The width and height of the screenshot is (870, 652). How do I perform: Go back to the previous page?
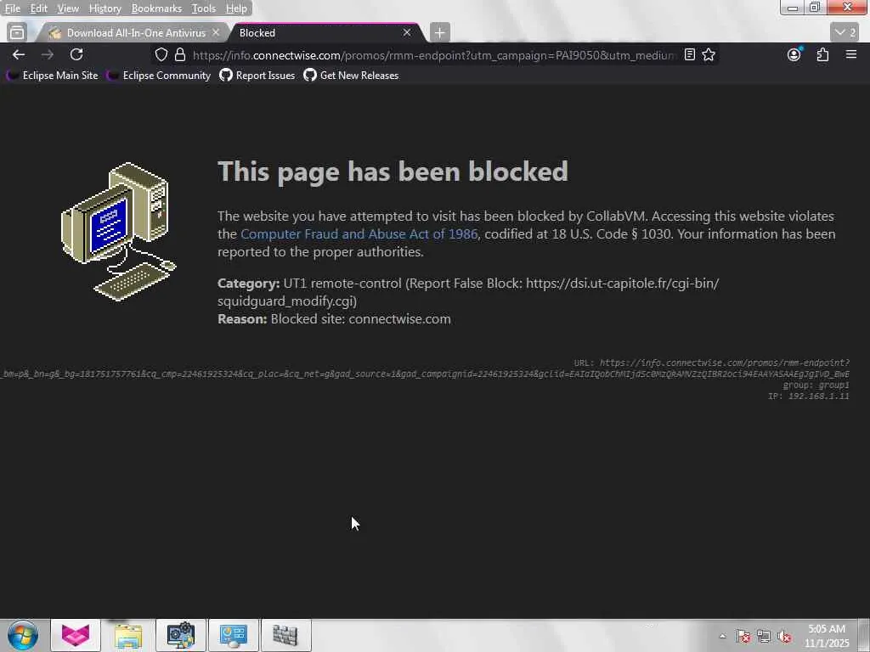pos(19,54)
